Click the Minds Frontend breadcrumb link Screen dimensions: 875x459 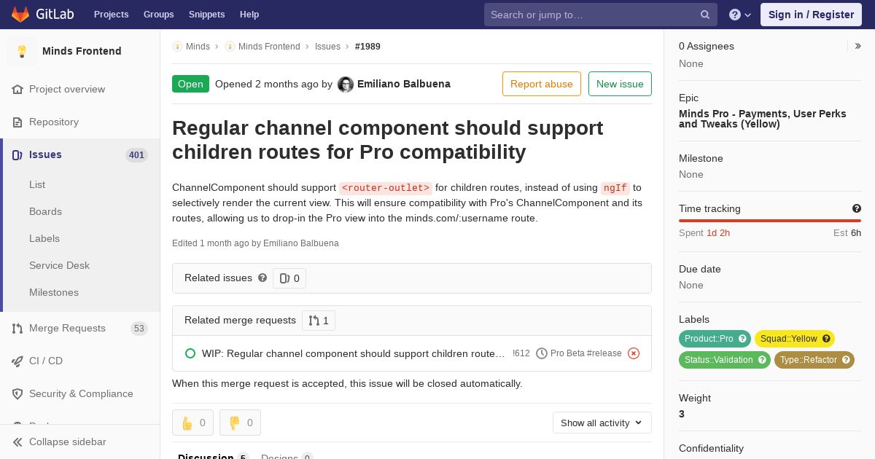(x=269, y=47)
